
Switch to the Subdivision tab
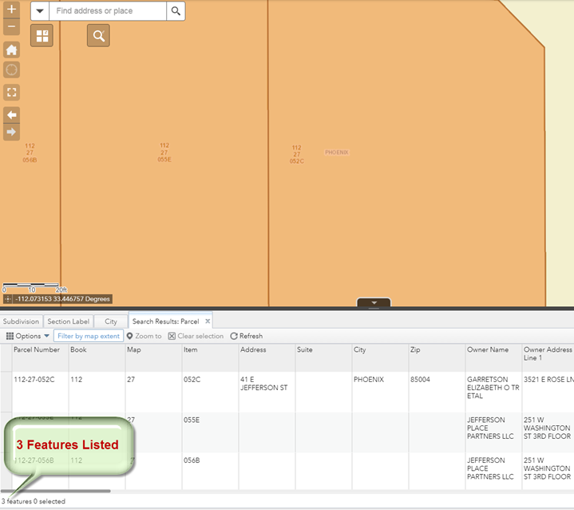[21, 321]
